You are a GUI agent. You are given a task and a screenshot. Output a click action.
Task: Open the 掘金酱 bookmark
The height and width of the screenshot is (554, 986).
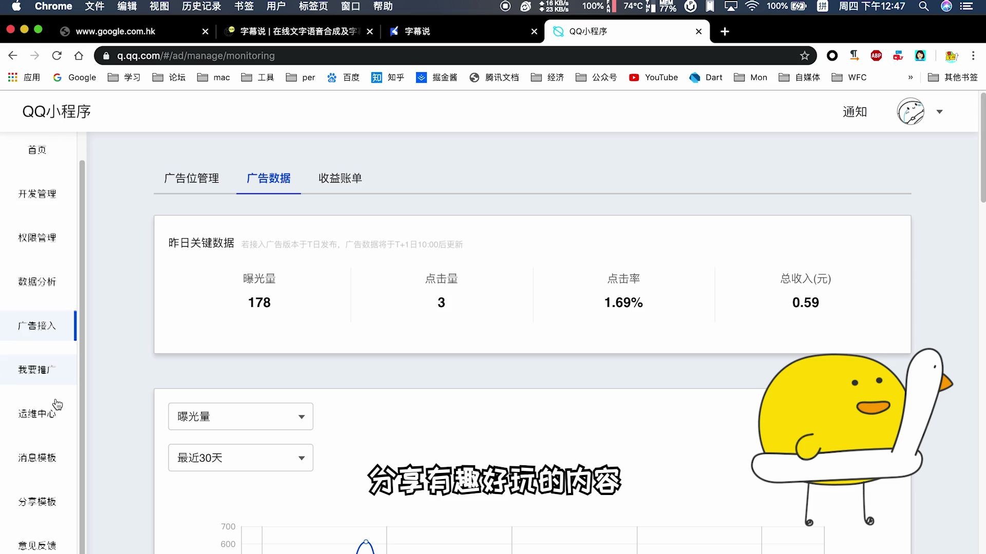pyautogui.click(x=437, y=77)
